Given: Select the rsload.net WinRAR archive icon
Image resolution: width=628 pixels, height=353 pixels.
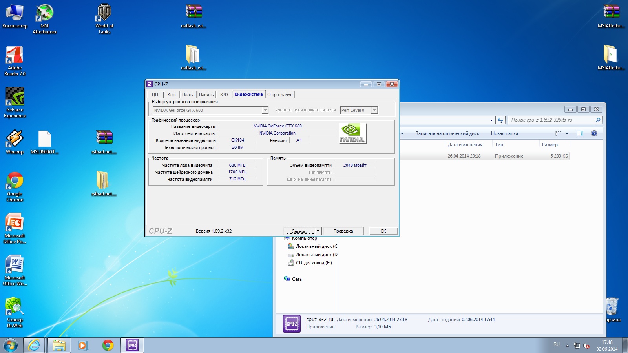Looking at the screenshot, I should click(x=104, y=142).
